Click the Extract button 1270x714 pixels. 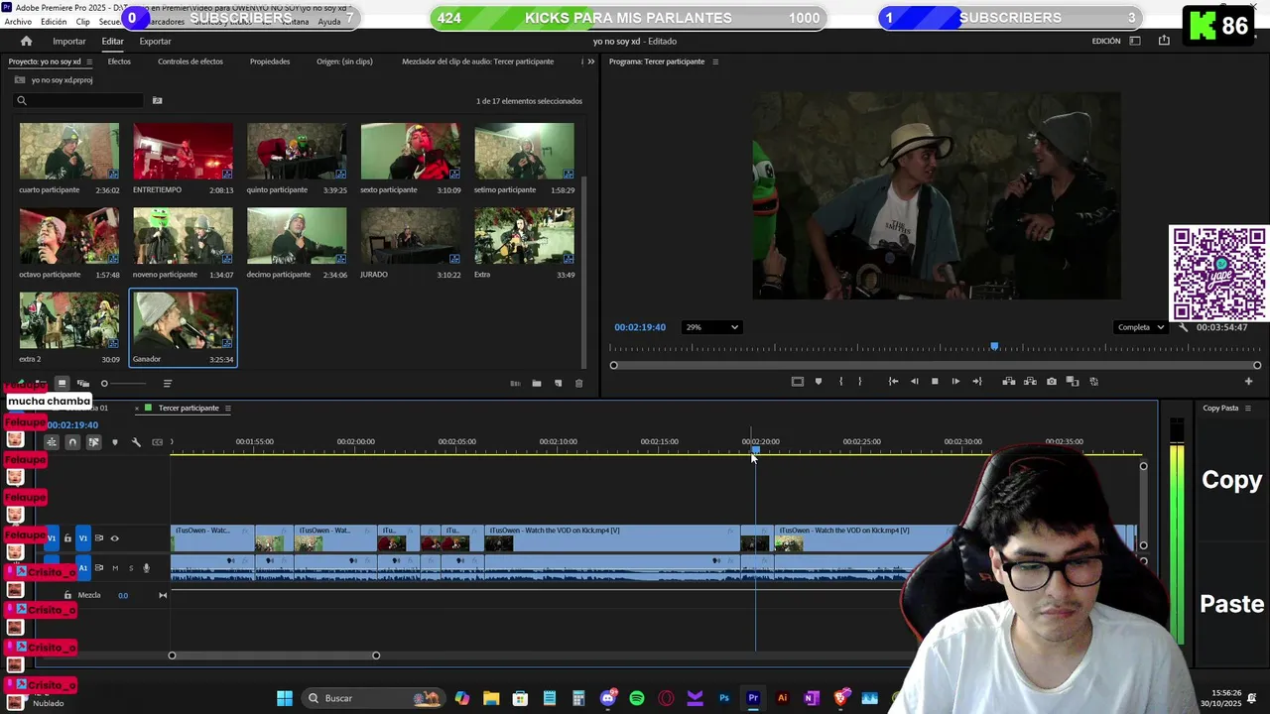point(1030,382)
